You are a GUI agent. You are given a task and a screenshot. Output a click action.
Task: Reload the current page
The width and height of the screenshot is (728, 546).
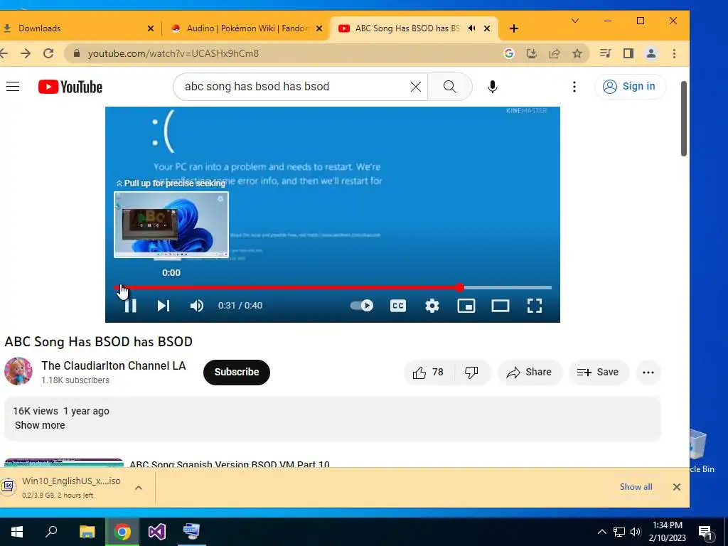point(48,53)
